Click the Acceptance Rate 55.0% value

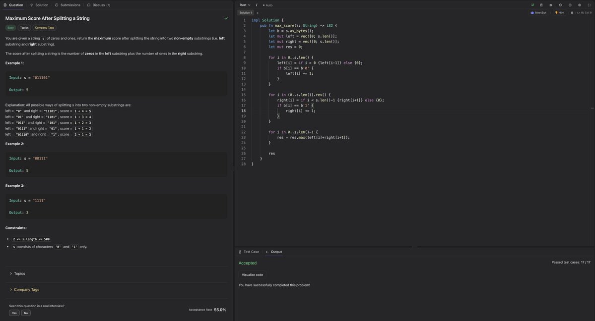[x=220, y=310]
